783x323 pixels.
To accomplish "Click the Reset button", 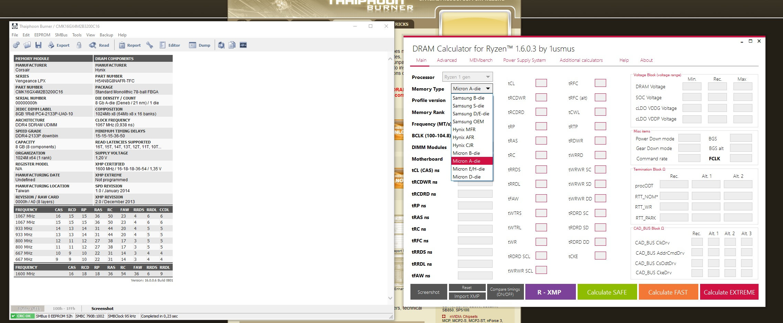I will pos(467,288).
